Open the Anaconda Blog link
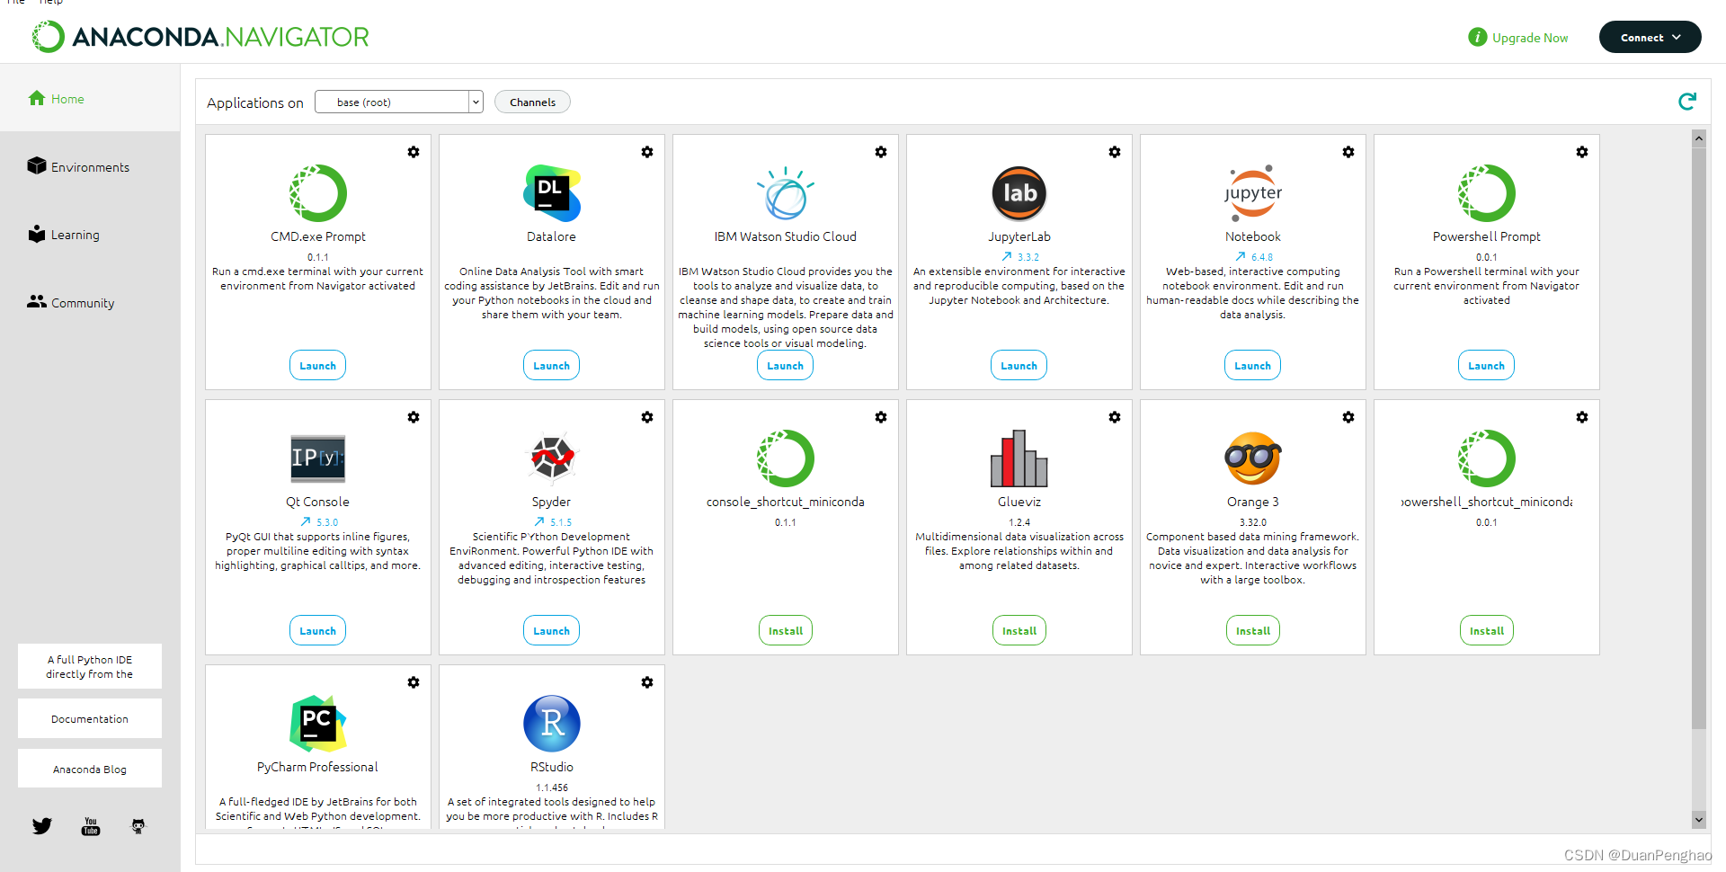 click(90, 769)
